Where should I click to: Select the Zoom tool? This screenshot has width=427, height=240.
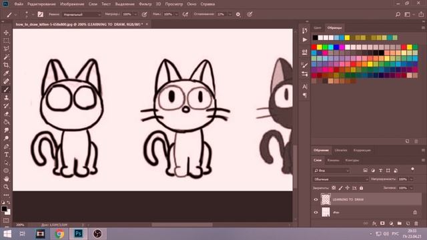pos(6,187)
